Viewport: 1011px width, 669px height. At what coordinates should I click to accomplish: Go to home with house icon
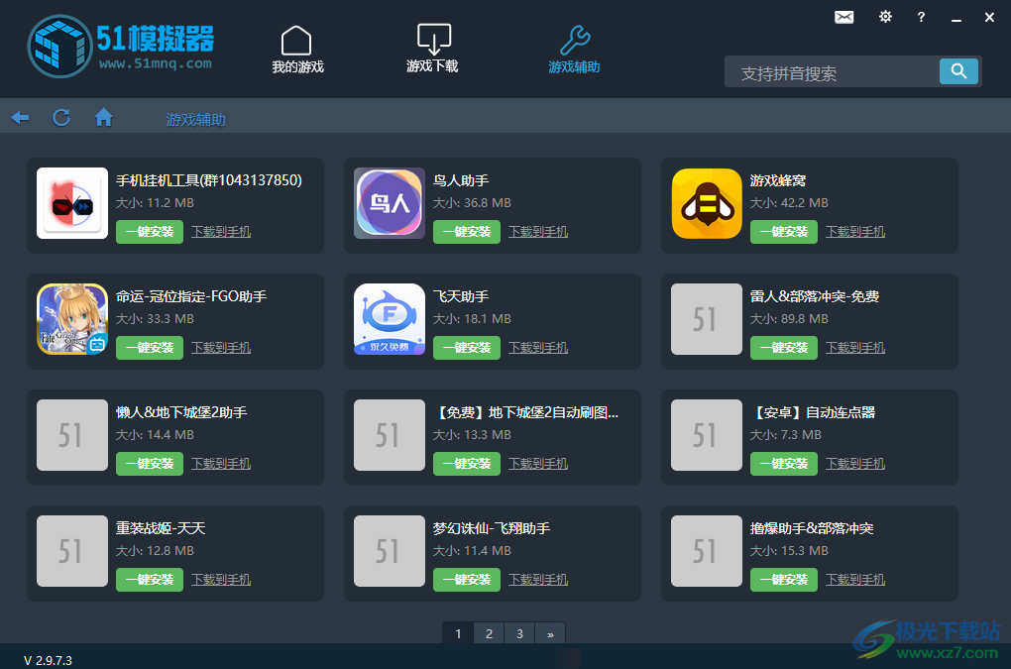(103, 117)
